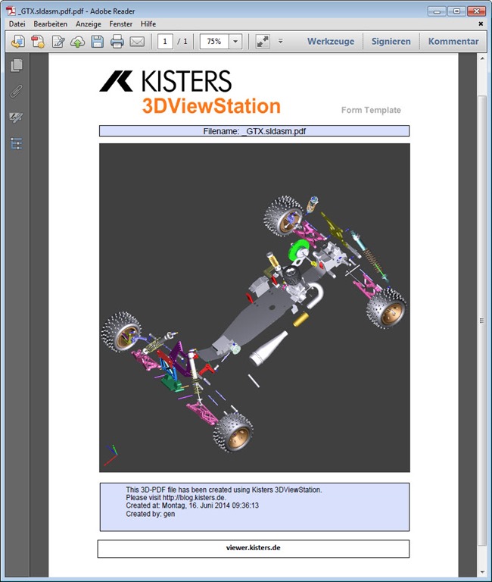Click the Adobe Reader title bar PDF icon

[11, 11]
